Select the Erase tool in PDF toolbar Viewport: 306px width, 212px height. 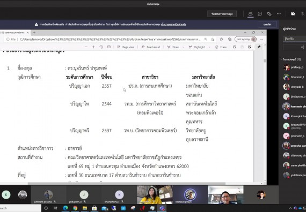click(x=221, y=47)
